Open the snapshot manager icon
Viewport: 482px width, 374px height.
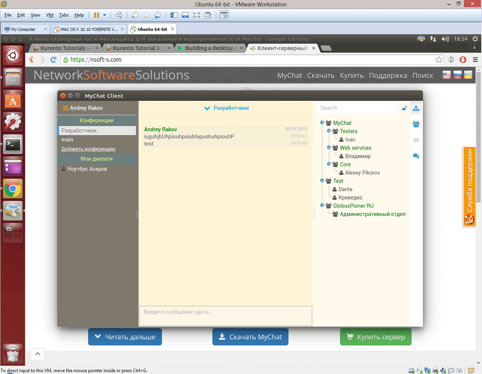point(158,15)
